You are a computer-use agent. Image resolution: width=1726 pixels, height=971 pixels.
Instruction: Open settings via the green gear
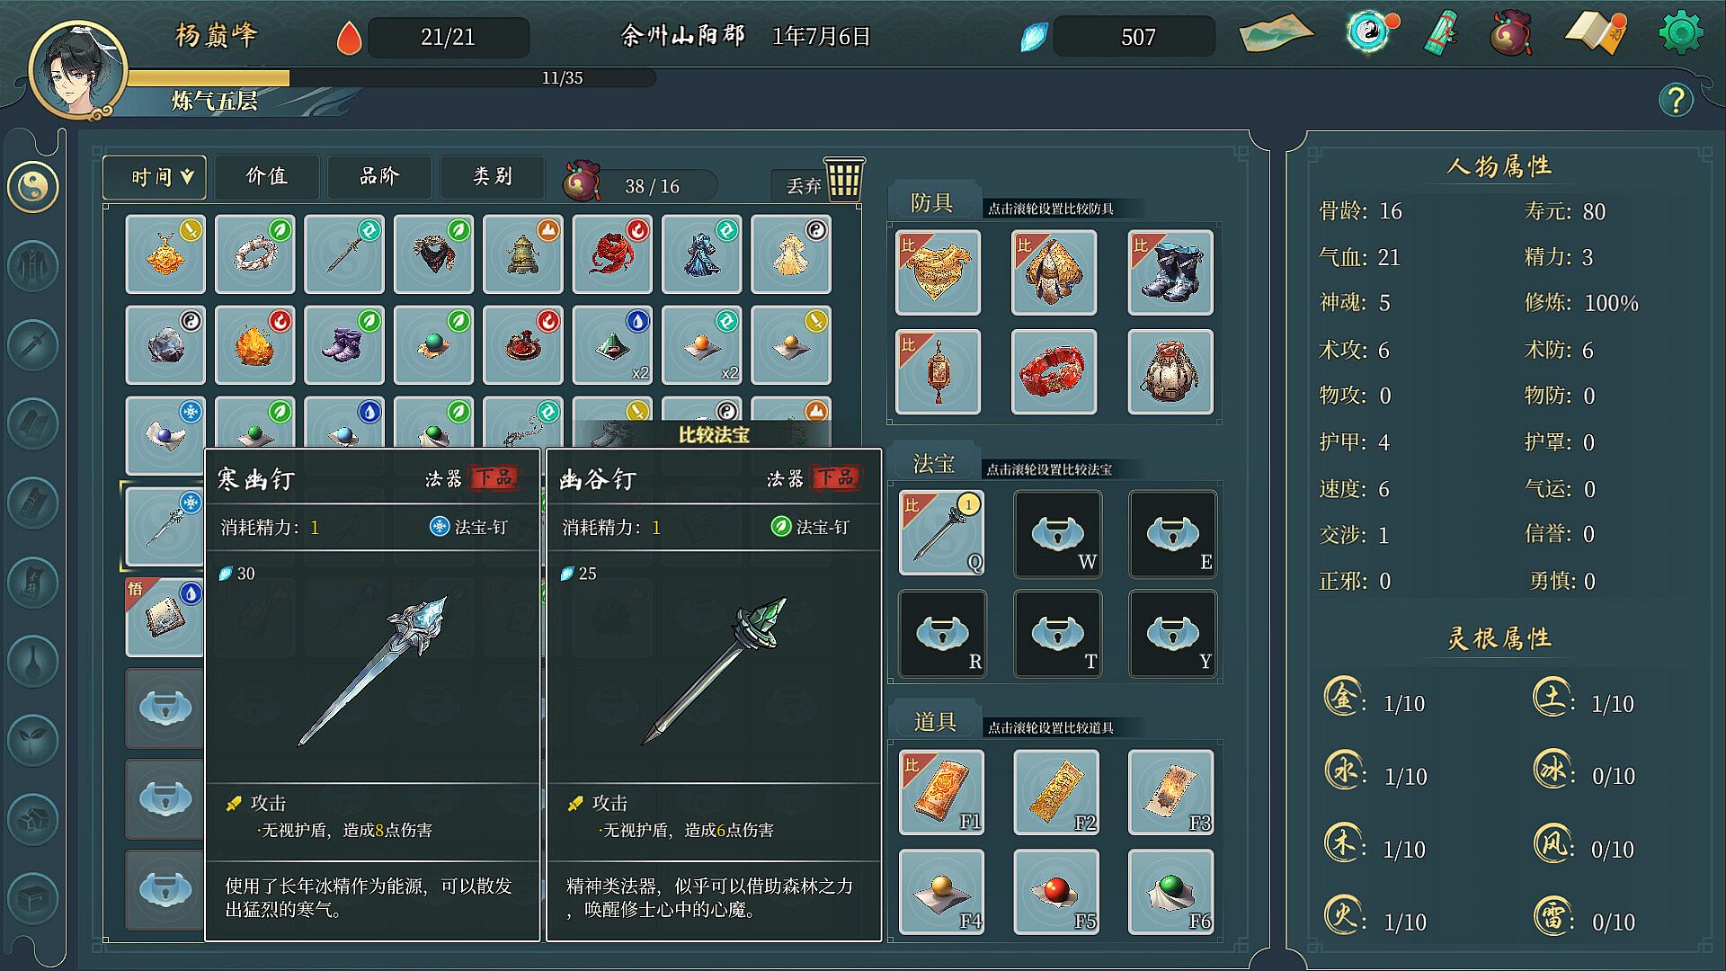pos(1680,33)
